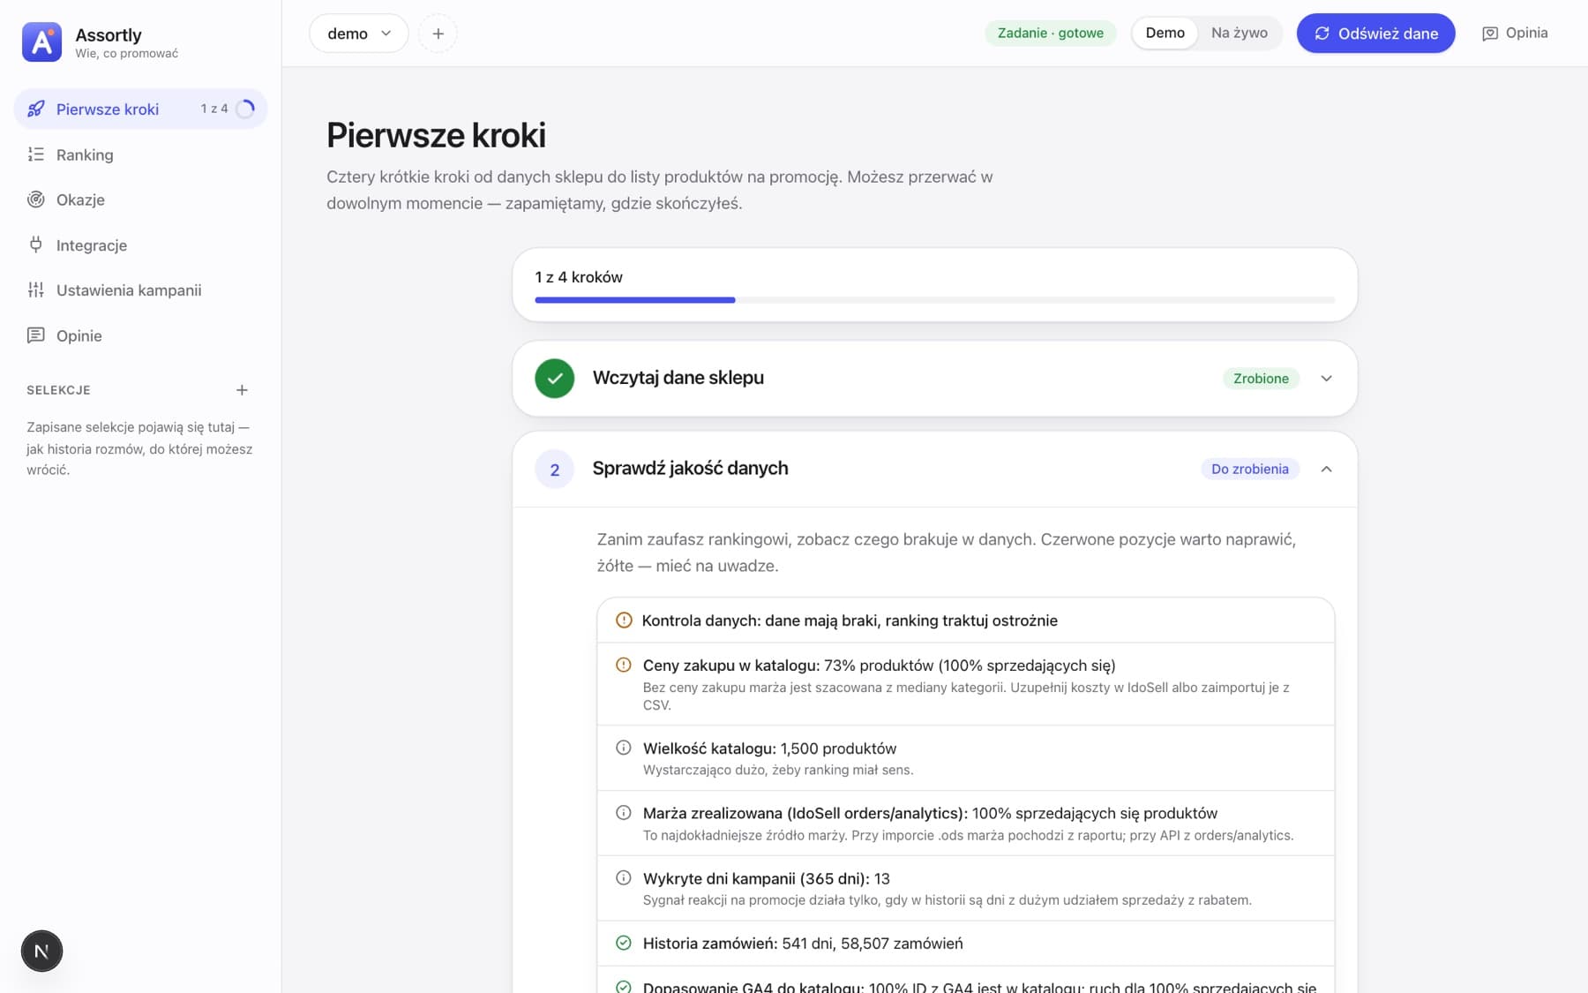Open Pierwsze kroki rocket icon

(36, 109)
